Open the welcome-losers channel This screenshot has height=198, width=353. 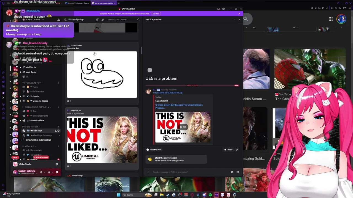coord(40,101)
